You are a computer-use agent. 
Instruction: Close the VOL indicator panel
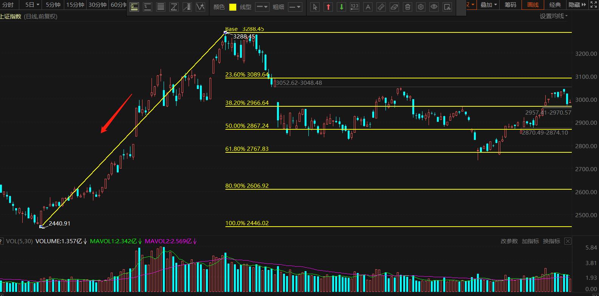(568, 241)
